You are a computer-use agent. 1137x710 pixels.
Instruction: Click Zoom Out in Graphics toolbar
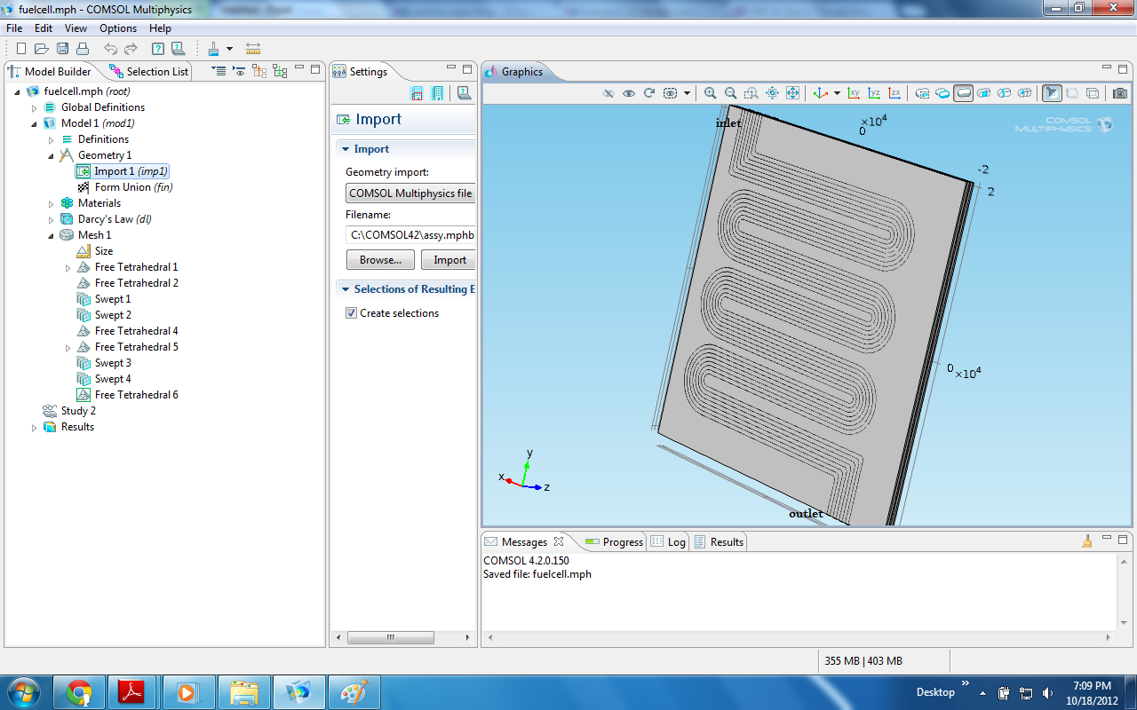tap(730, 93)
